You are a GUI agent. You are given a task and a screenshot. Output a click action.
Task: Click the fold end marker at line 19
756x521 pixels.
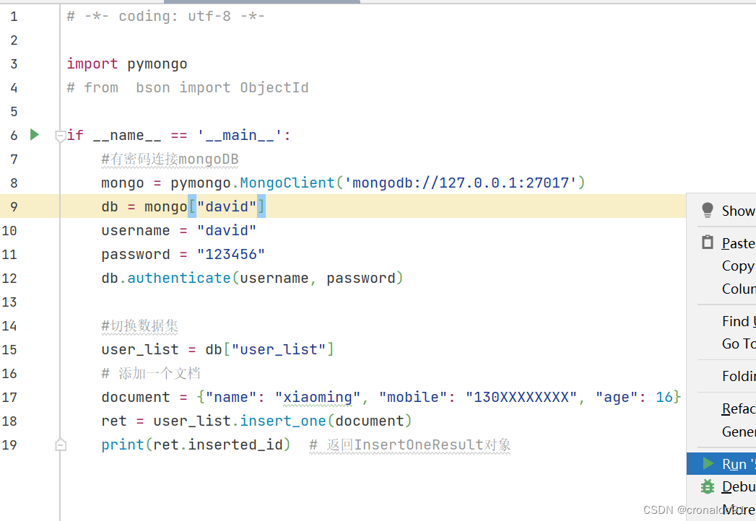click(x=61, y=445)
